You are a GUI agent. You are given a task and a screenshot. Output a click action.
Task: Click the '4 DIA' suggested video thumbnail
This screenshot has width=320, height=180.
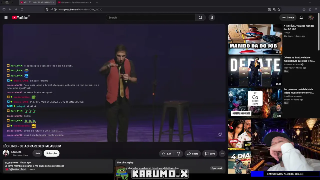[239, 162]
